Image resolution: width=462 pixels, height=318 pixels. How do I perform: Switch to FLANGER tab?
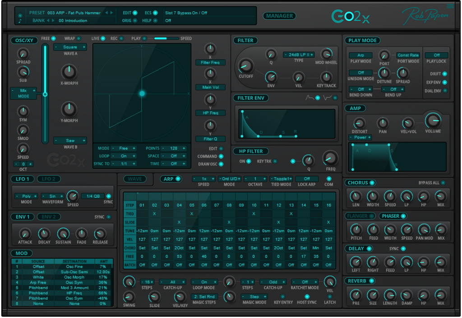pyautogui.click(x=360, y=216)
